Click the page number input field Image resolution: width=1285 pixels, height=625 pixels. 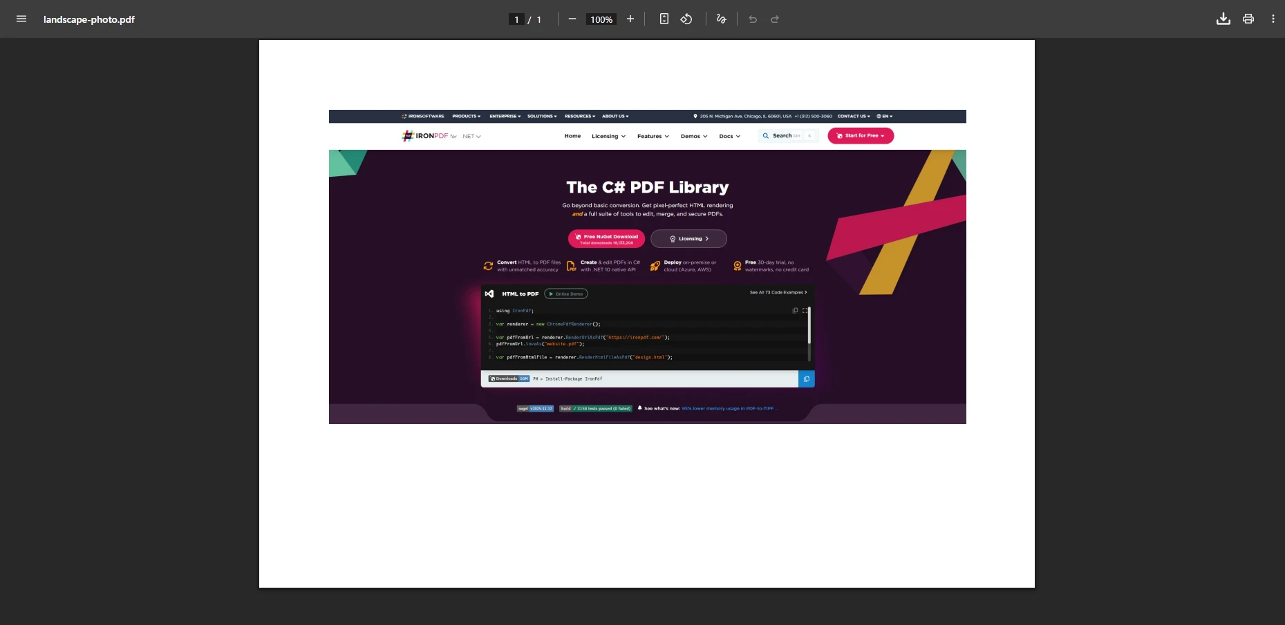coord(516,19)
